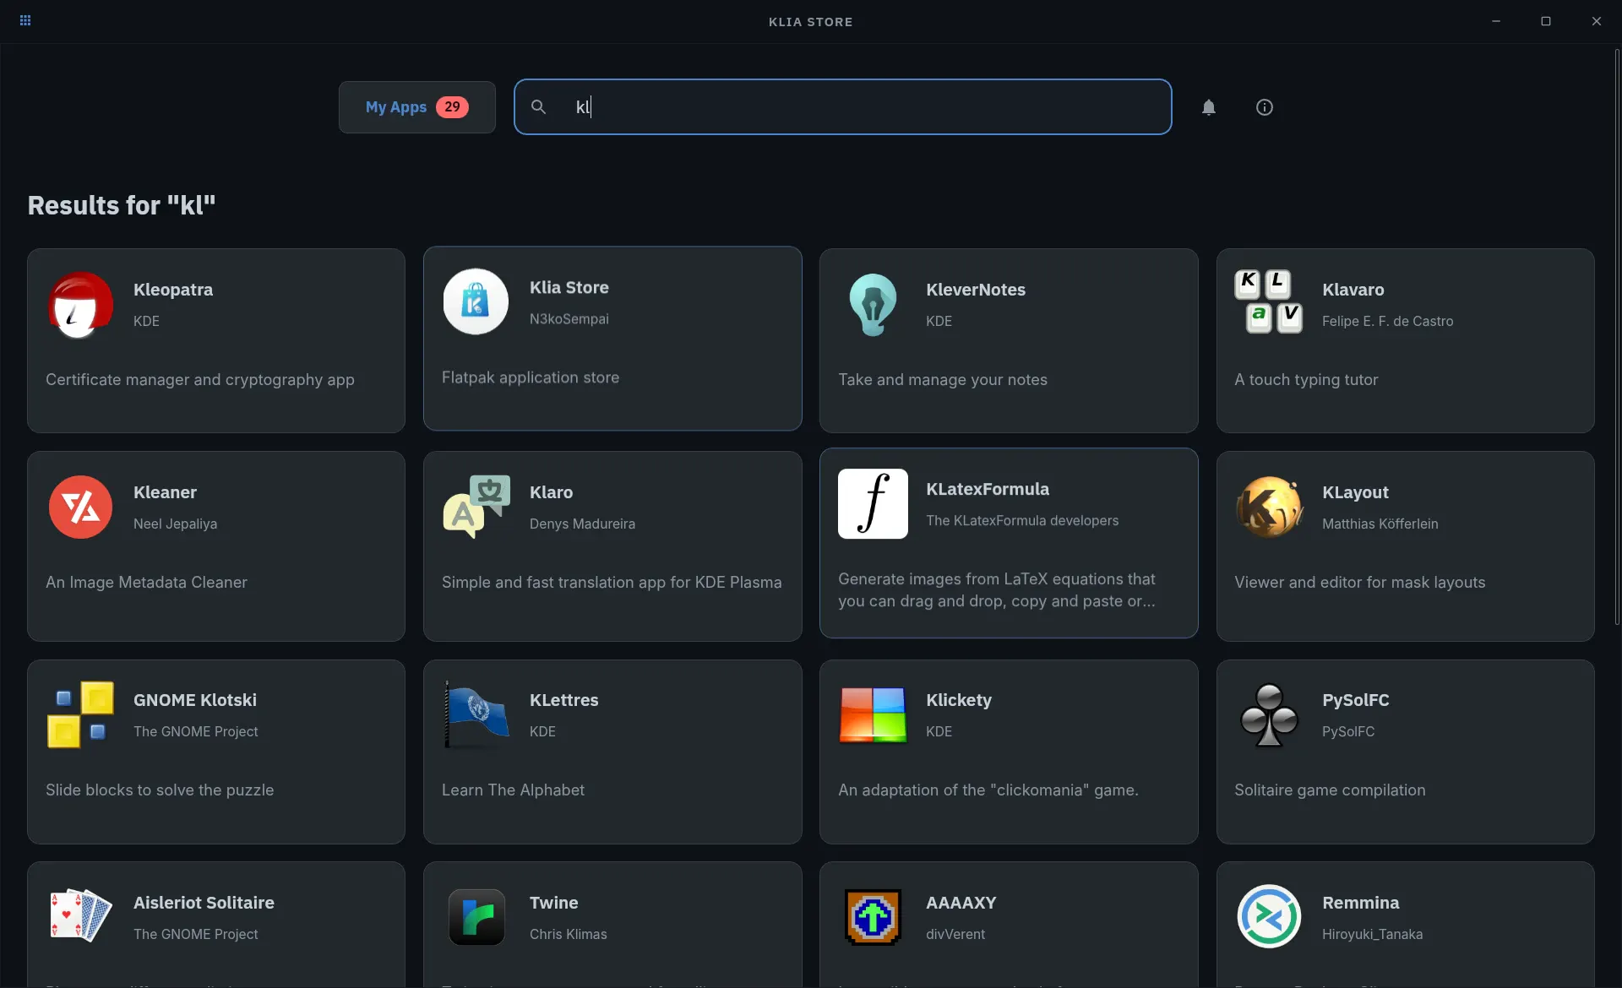This screenshot has height=988, width=1622.
Task: Select the Klickety app name
Action: point(959,700)
